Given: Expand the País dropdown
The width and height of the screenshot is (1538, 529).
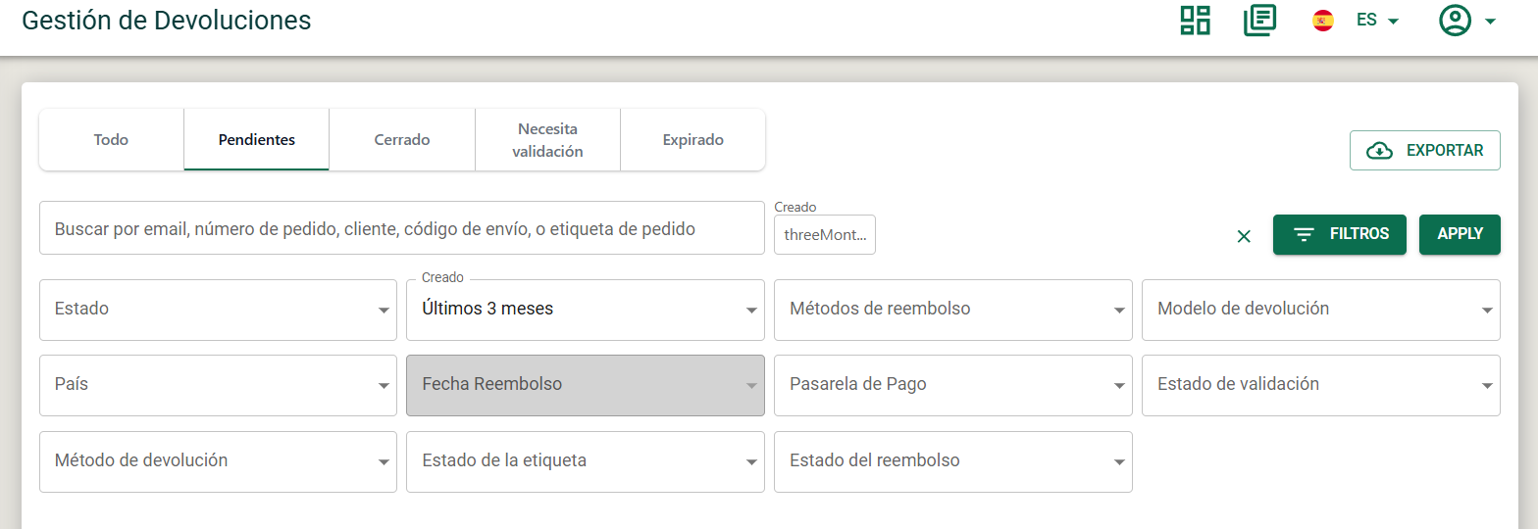Looking at the screenshot, I should click(x=218, y=385).
